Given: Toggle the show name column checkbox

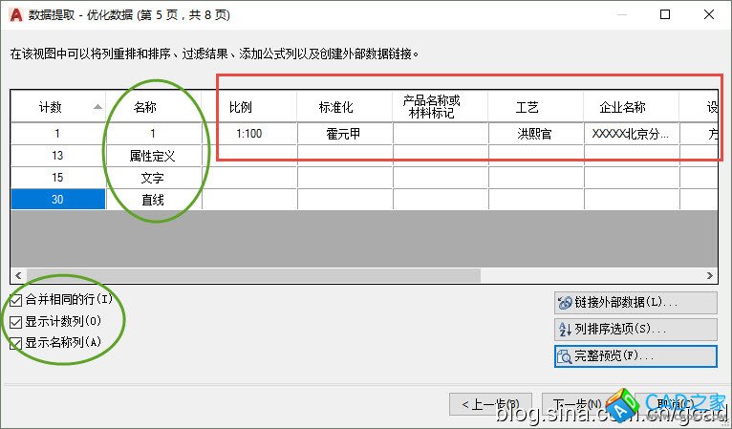Looking at the screenshot, I should 15,343.
